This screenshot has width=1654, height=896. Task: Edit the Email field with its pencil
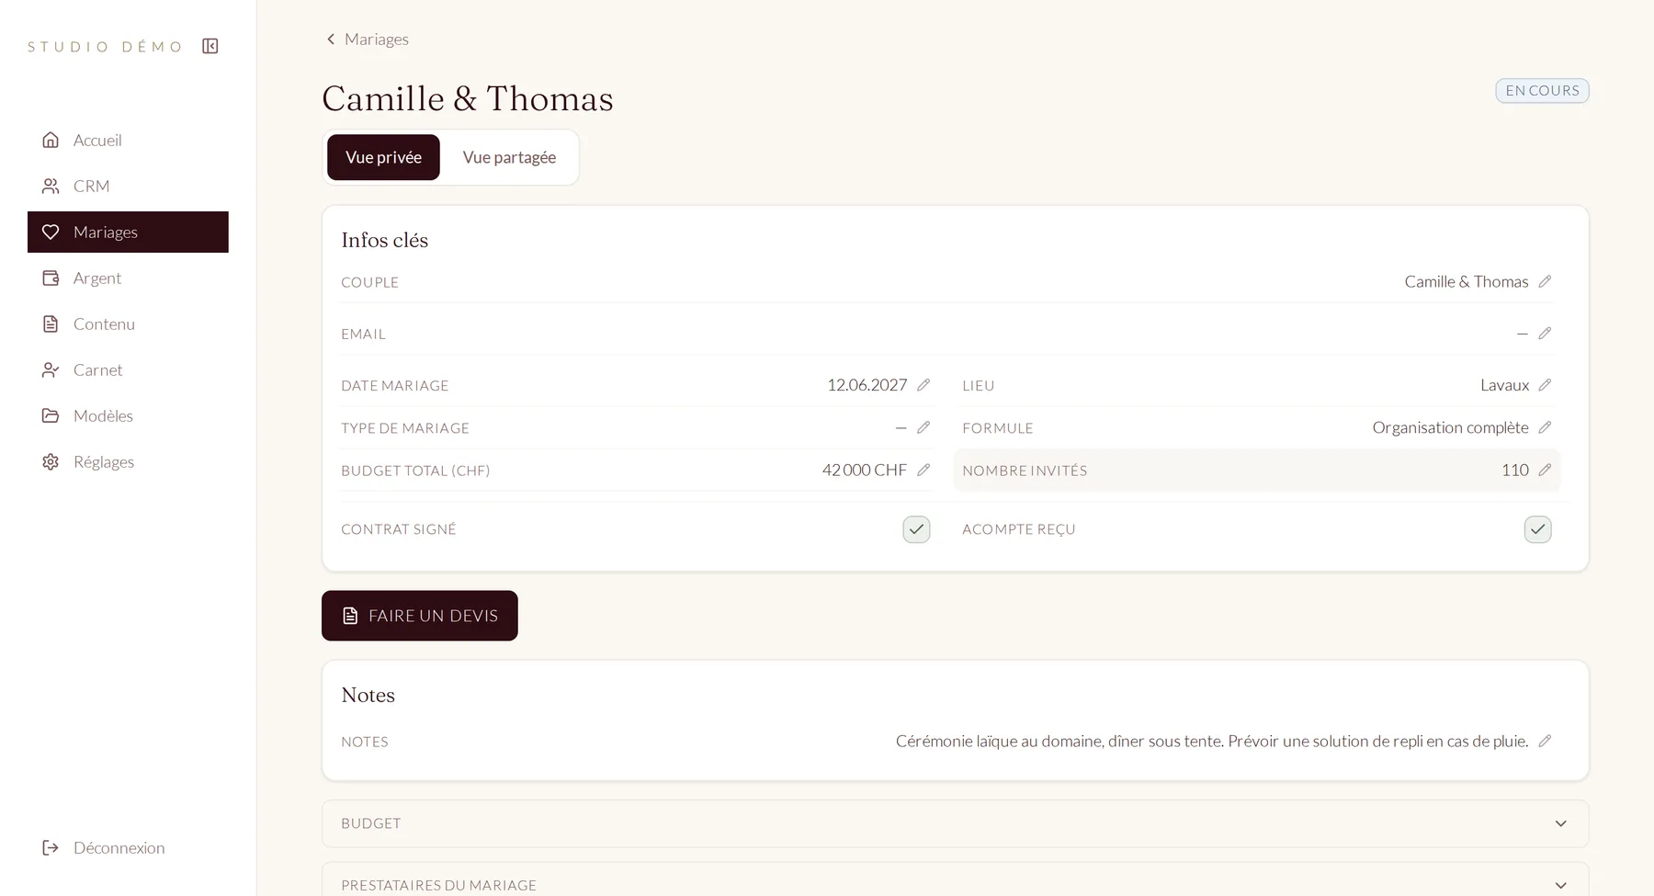[x=1545, y=333]
